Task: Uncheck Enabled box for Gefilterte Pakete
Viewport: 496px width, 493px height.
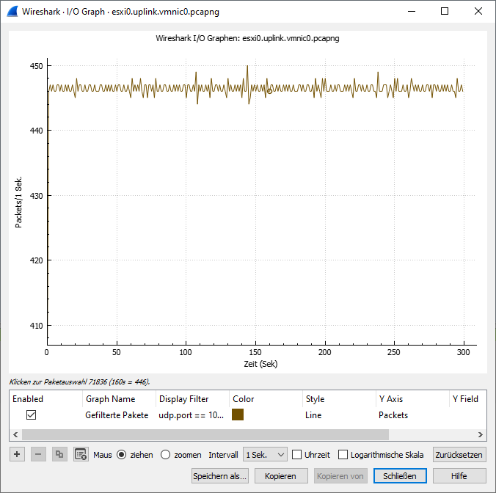Action: pyautogui.click(x=31, y=415)
